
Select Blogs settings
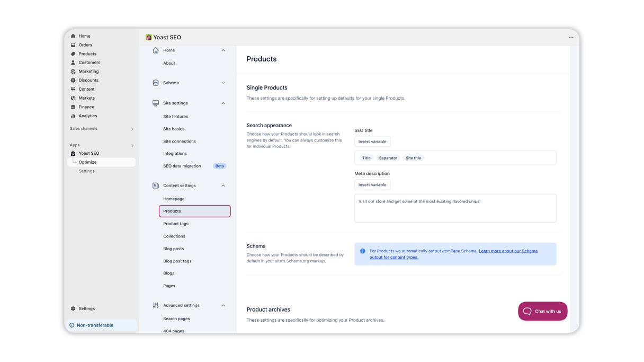[169, 273]
